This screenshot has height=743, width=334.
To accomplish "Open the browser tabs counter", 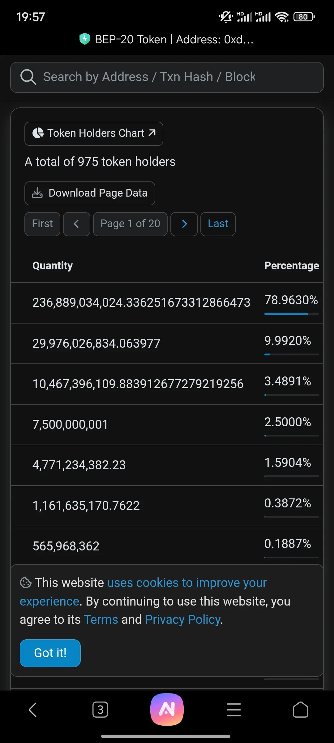I will (100, 710).
